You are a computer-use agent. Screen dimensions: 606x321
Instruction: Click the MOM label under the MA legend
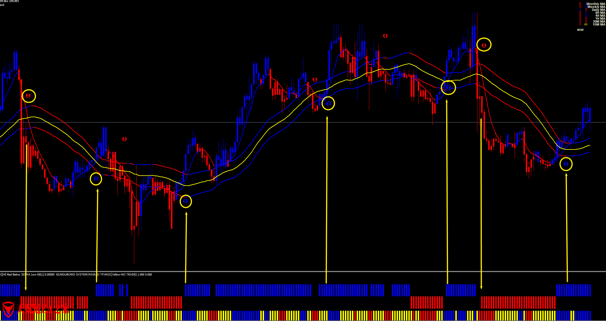pos(580,30)
